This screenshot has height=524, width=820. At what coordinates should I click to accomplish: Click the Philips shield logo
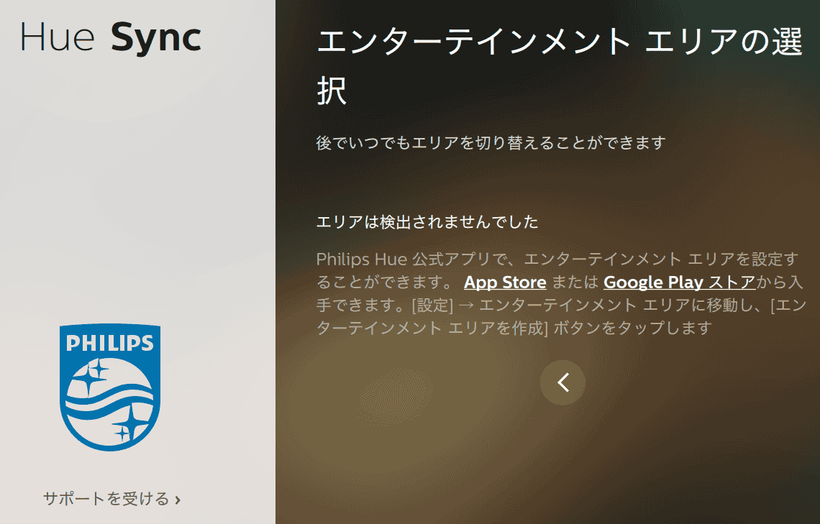coord(110,387)
